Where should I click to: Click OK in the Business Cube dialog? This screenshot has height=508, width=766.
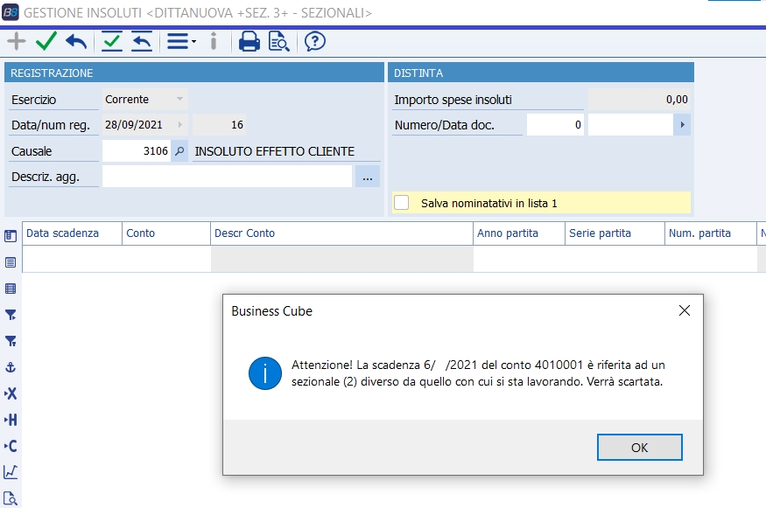coord(639,448)
